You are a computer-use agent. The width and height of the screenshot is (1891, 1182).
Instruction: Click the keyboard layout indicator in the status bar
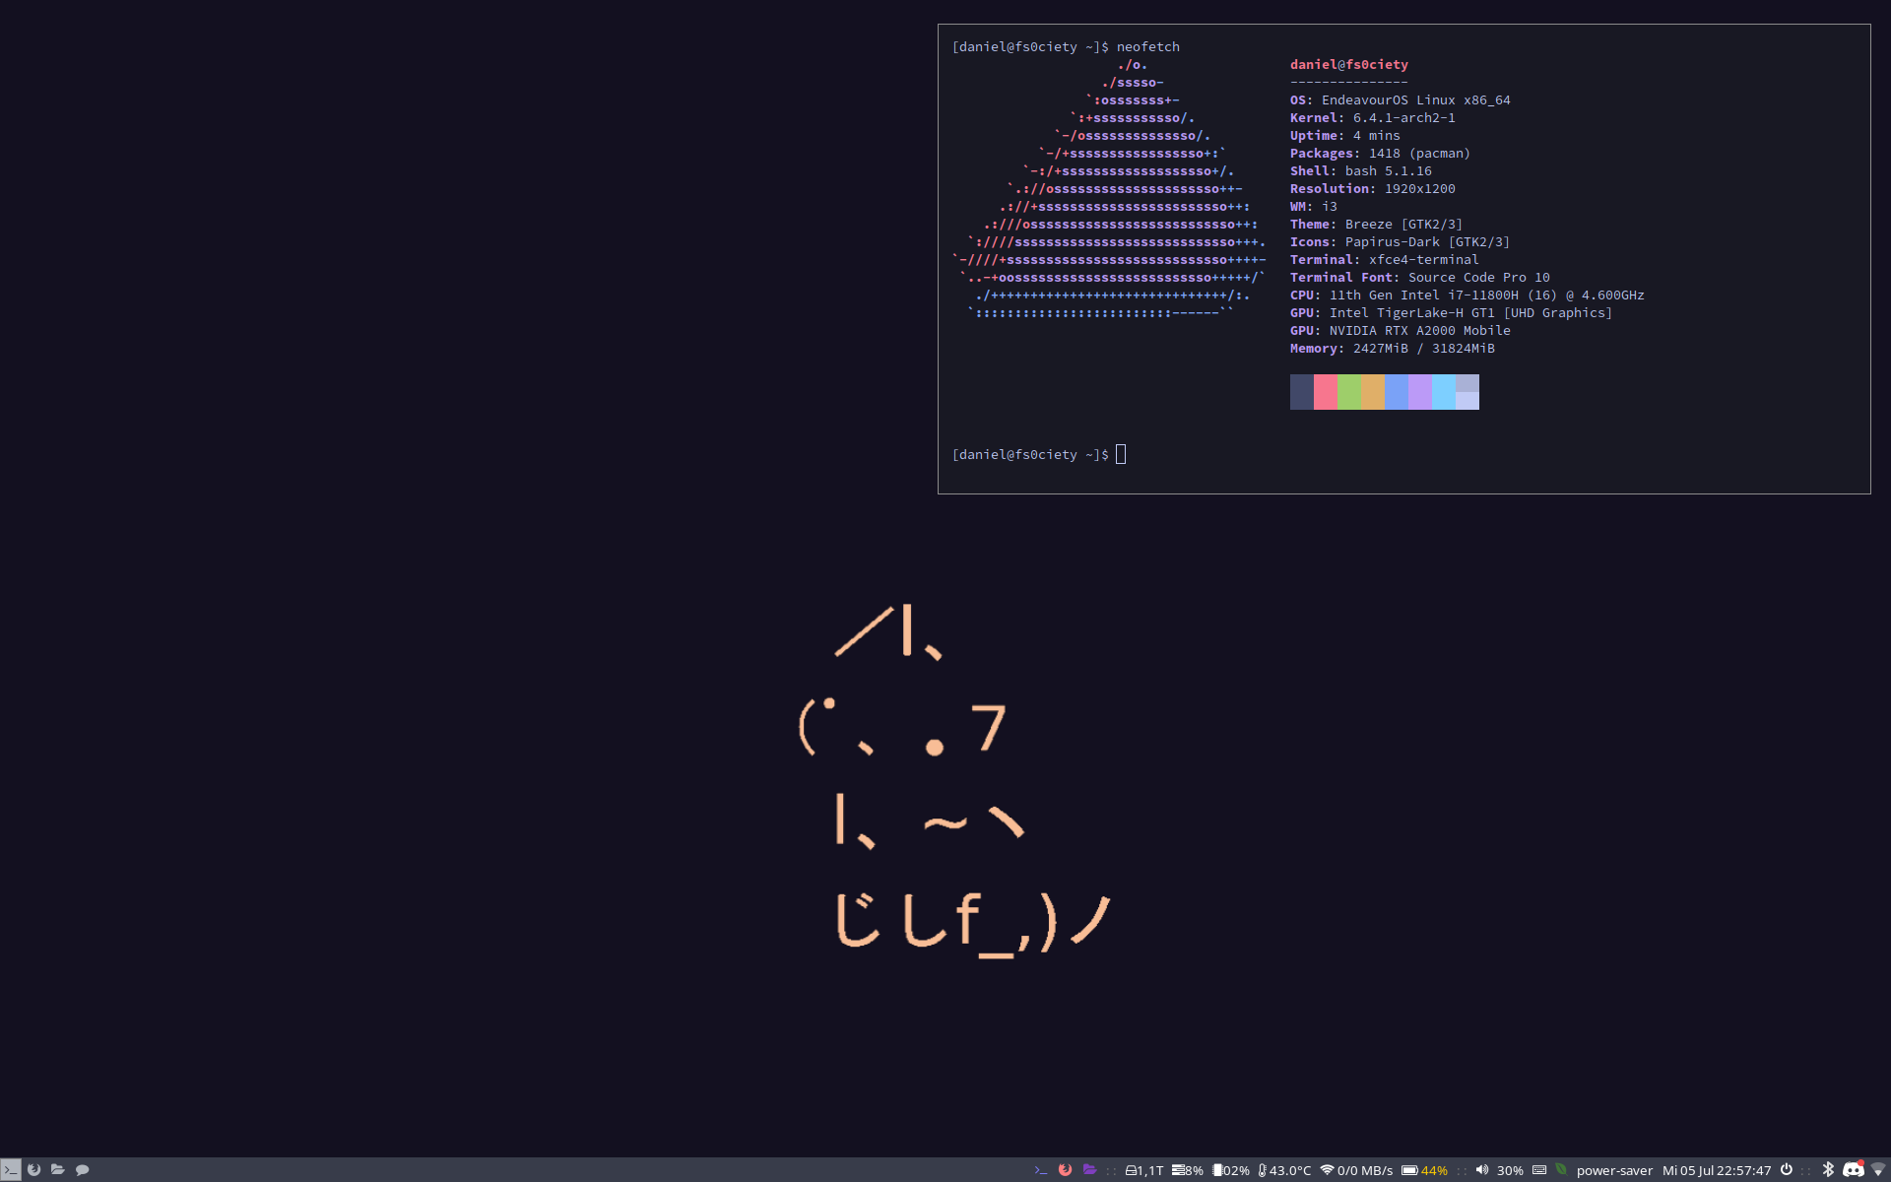click(x=1539, y=1170)
